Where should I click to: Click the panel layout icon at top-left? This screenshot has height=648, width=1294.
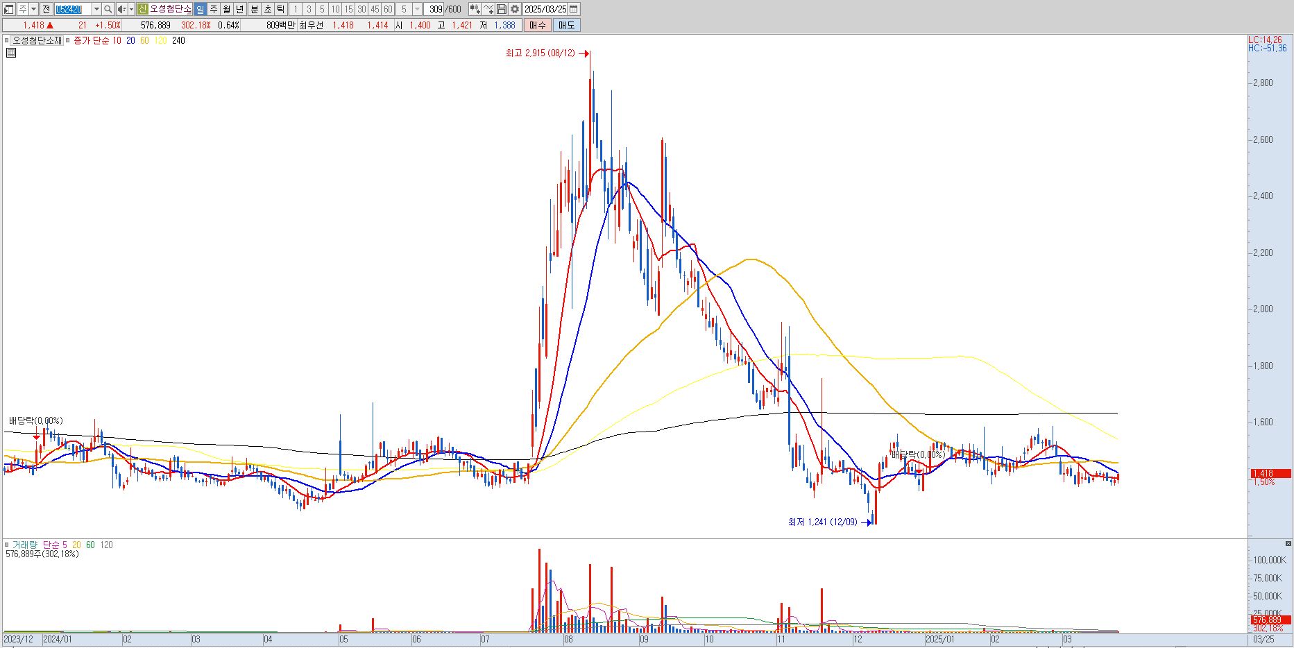coord(8,9)
